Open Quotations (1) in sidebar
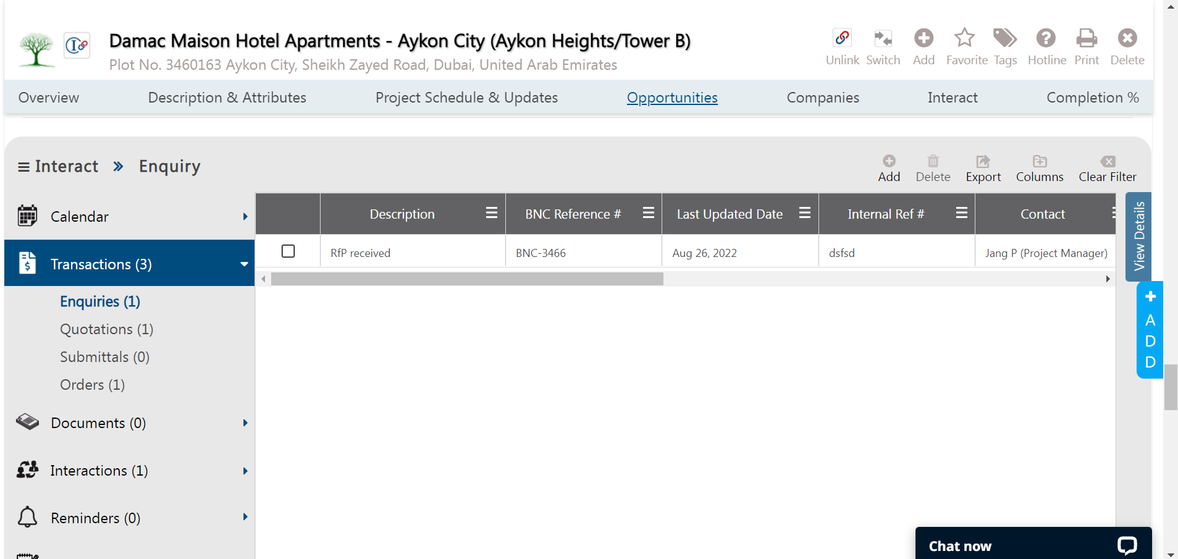Image resolution: width=1178 pixels, height=559 pixels. tap(107, 329)
